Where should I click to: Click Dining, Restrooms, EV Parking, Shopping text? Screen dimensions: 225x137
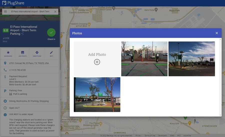(29, 101)
